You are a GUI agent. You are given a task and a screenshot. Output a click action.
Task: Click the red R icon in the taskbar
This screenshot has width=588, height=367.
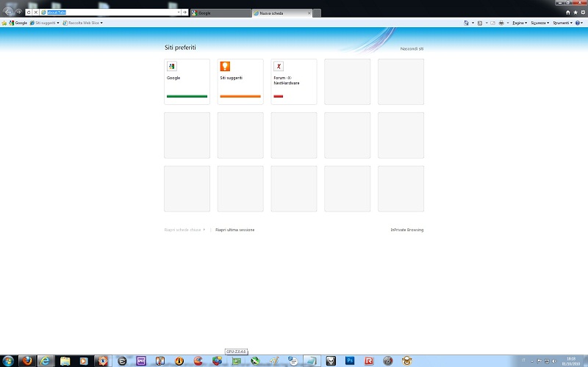tap(369, 360)
